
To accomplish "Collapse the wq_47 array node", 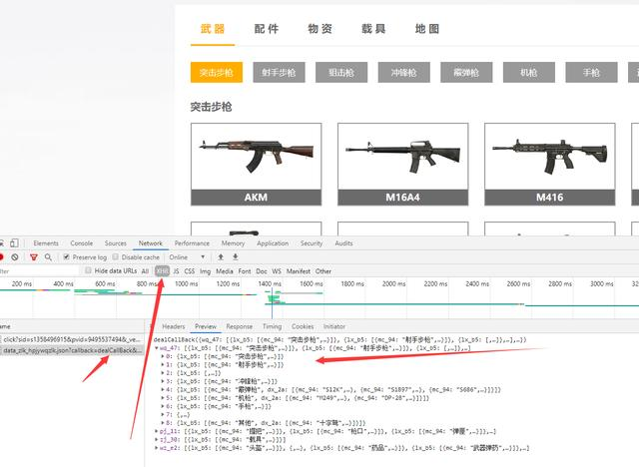I will click(157, 348).
